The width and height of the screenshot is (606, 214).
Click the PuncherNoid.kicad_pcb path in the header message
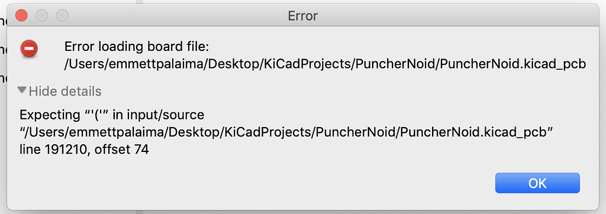(325, 64)
